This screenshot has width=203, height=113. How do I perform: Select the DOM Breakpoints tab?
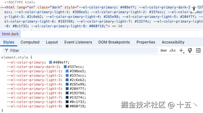(114, 42)
